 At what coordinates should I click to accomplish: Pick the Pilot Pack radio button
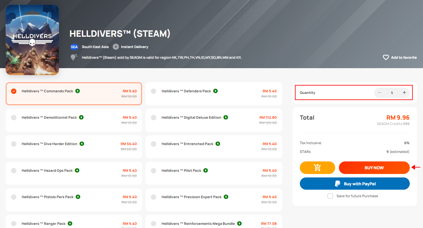[153, 171]
